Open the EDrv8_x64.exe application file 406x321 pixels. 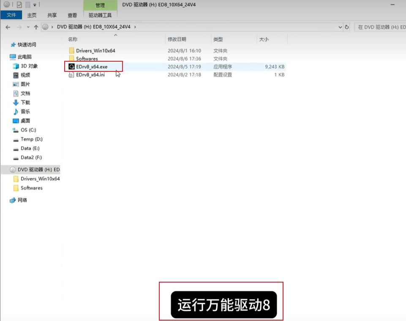[x=92, y=67]
